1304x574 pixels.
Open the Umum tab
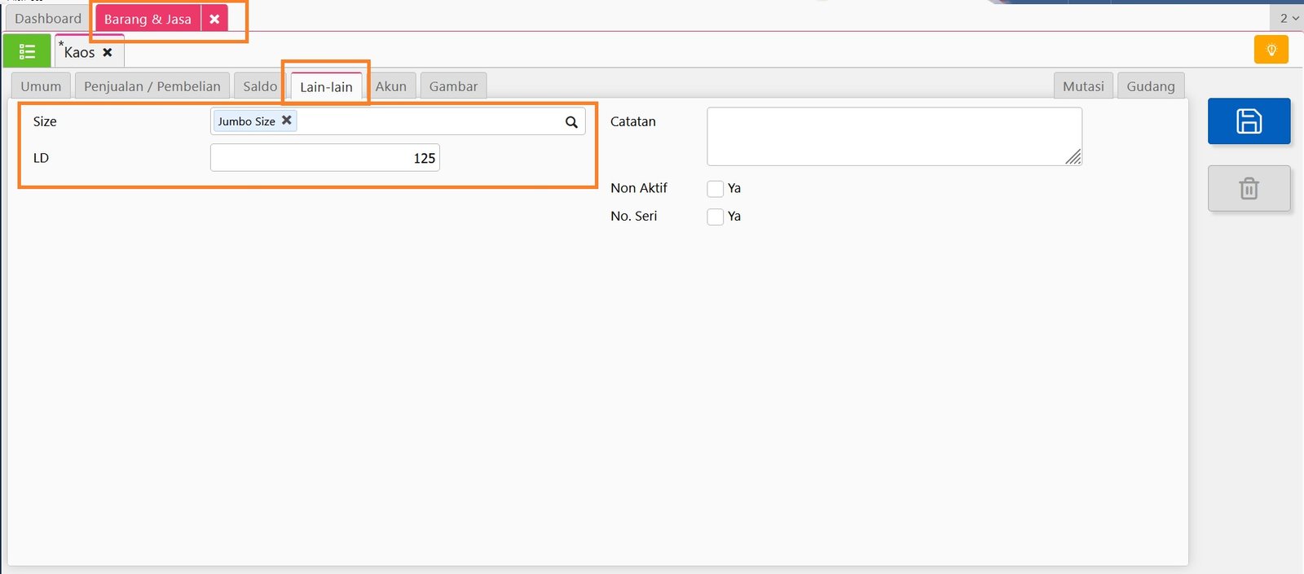(x=41, y=86)
